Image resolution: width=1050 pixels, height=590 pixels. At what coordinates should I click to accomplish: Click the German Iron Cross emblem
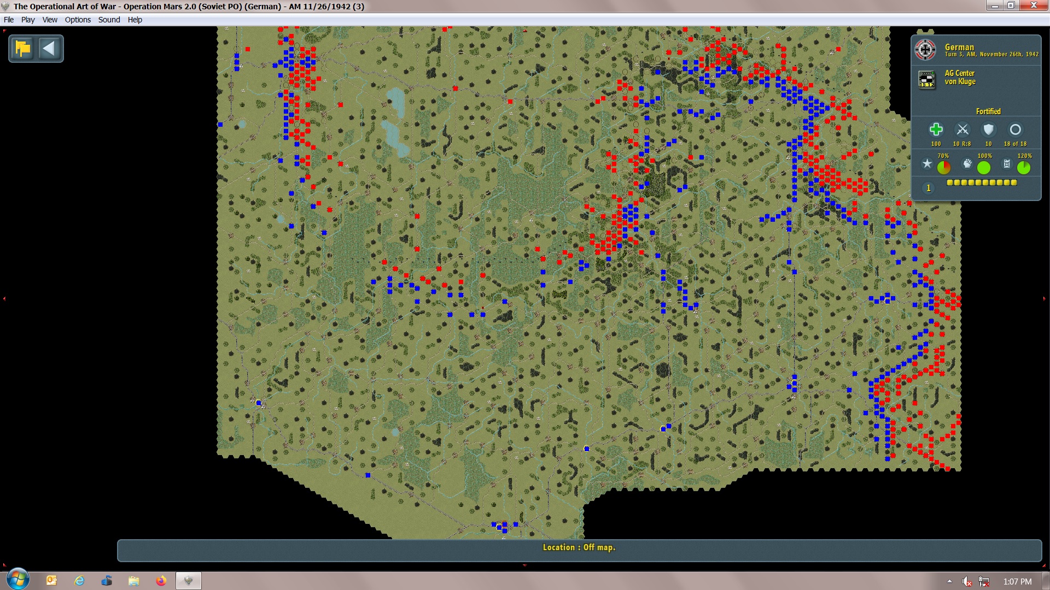[x=925, y=50]
